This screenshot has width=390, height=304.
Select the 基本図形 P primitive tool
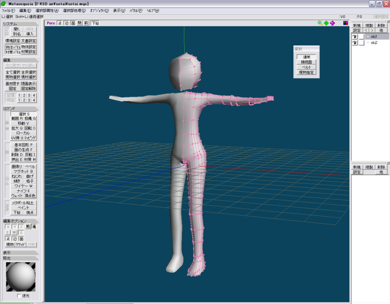coord(24,145)
